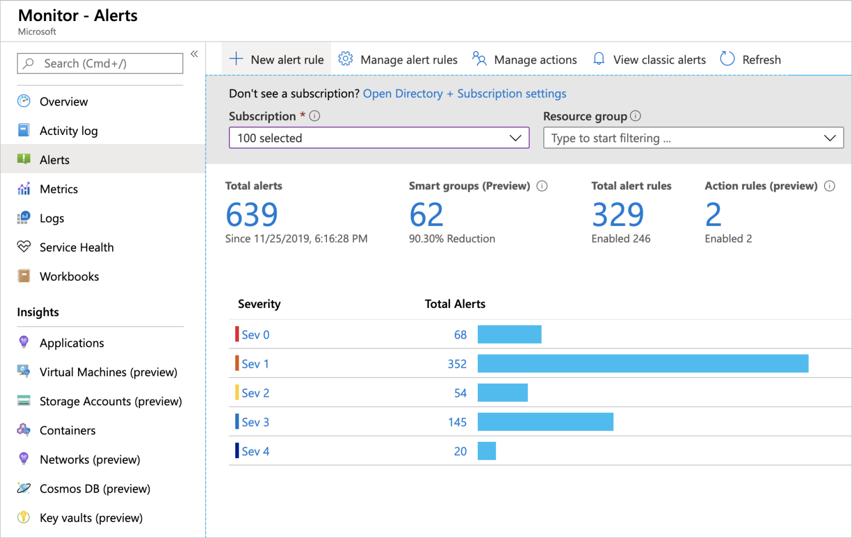The height and width of the screenshot is (538, 852).
Task: Open Virtual Machines (preview) insights
Action: pos(108,372)
